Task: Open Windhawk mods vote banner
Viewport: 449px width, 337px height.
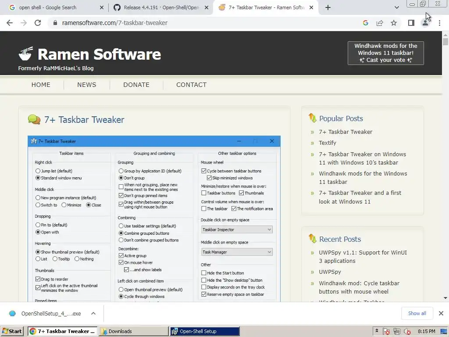Action: pos(386,53)
